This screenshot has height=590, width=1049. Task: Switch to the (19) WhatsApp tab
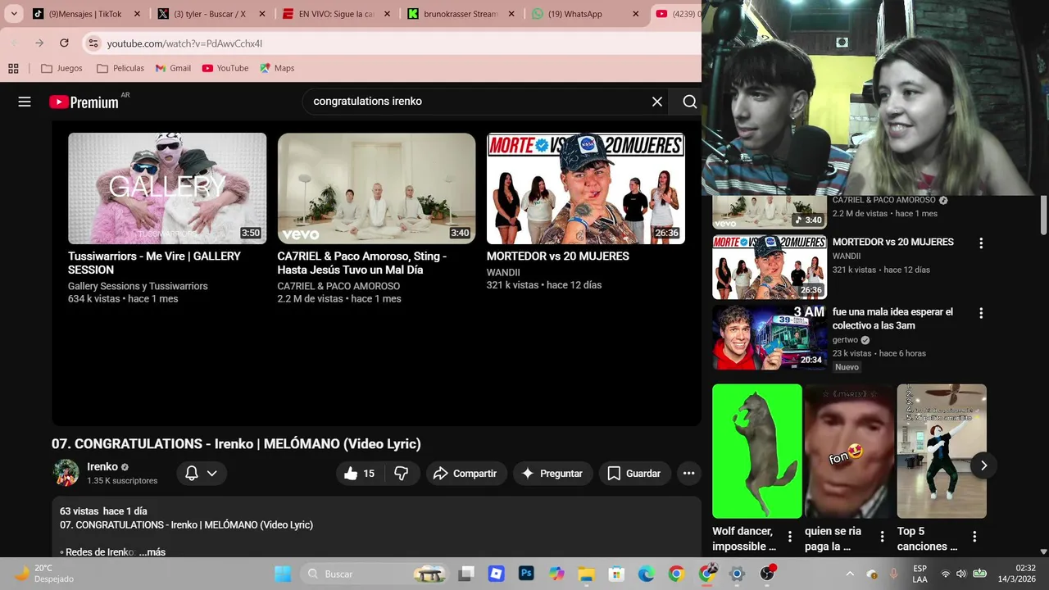pos(584,14)
